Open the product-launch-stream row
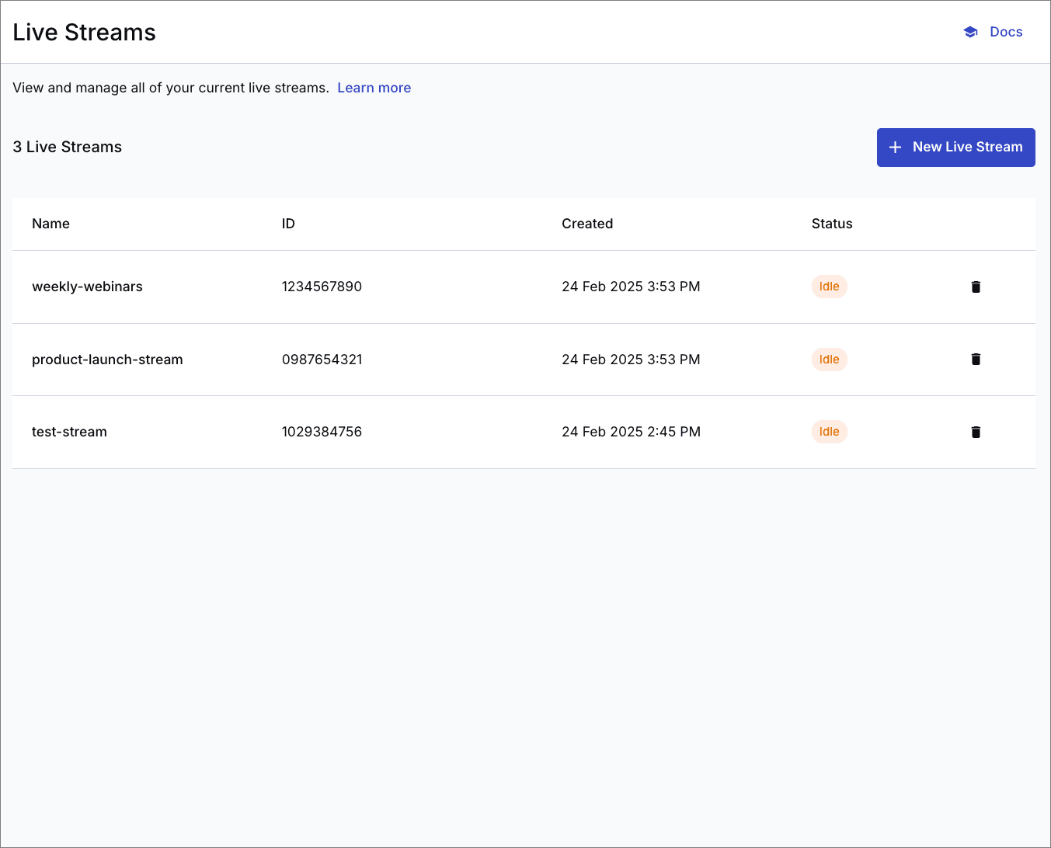1051x848 pixels. pos(524,360)
